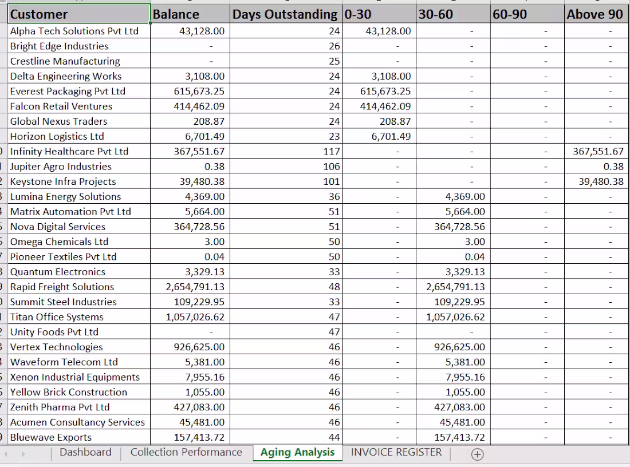630x467 pixels.
Task: Select 30-60 amount 926,625.00
Action: (453, 347)
